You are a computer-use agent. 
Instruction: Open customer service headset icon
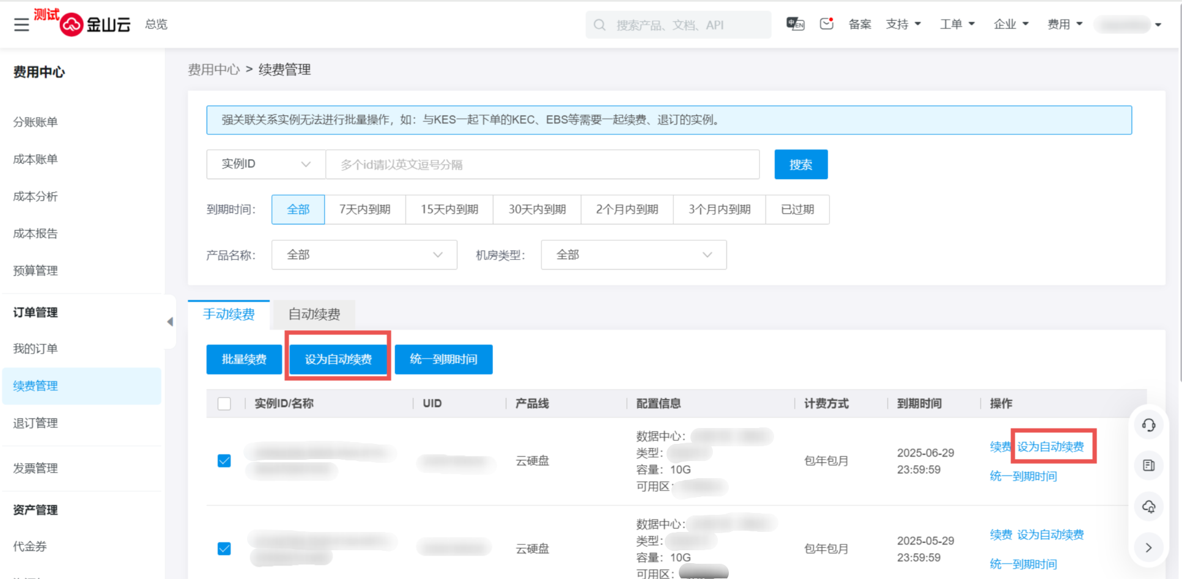[x=1148, y=425]
